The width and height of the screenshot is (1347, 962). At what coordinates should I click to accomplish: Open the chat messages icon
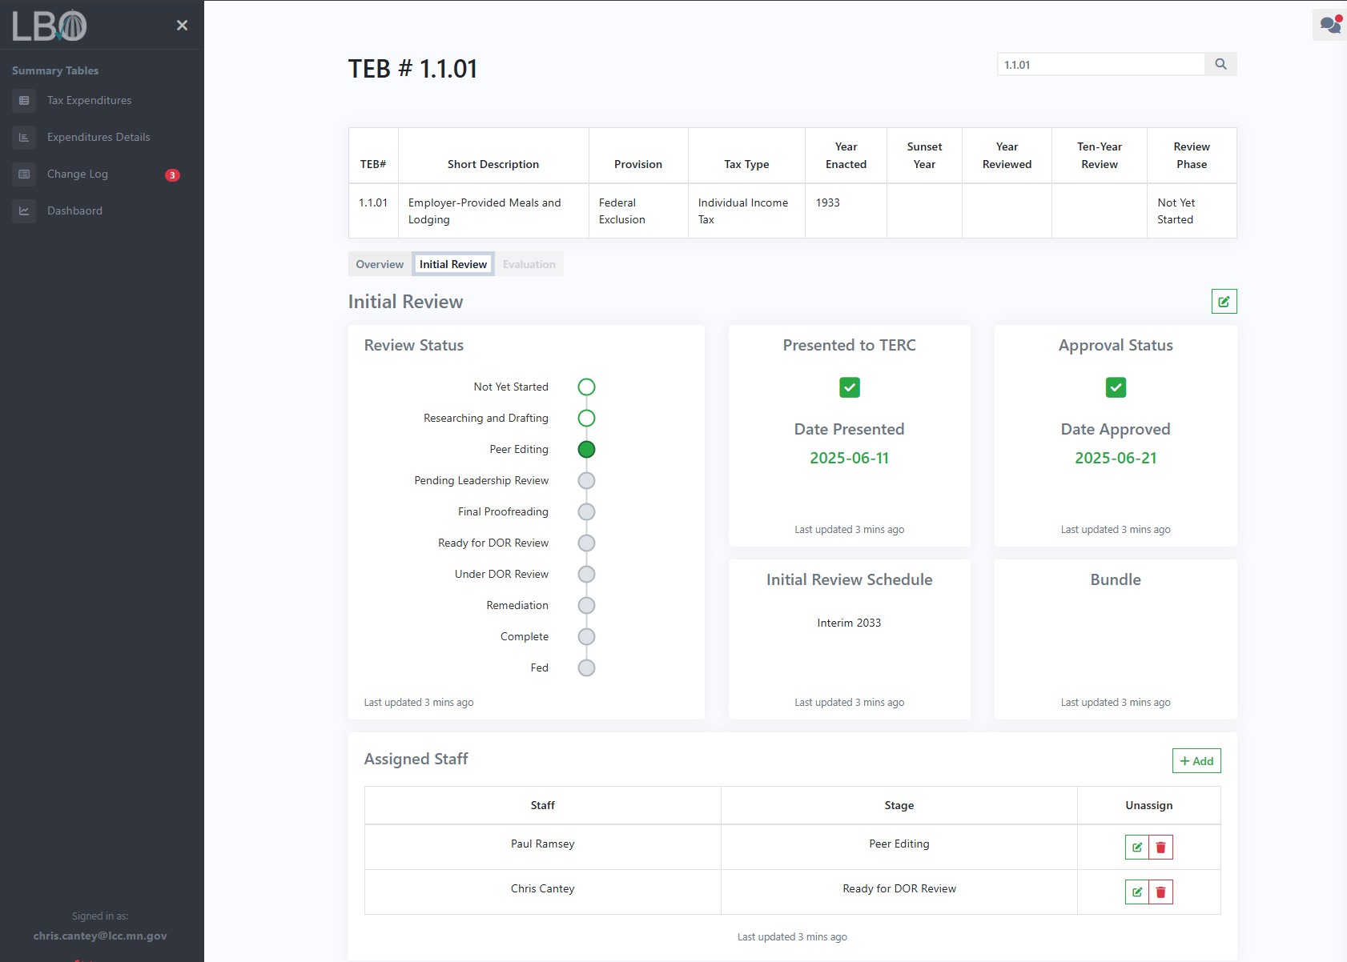[x=1330, y=25]
